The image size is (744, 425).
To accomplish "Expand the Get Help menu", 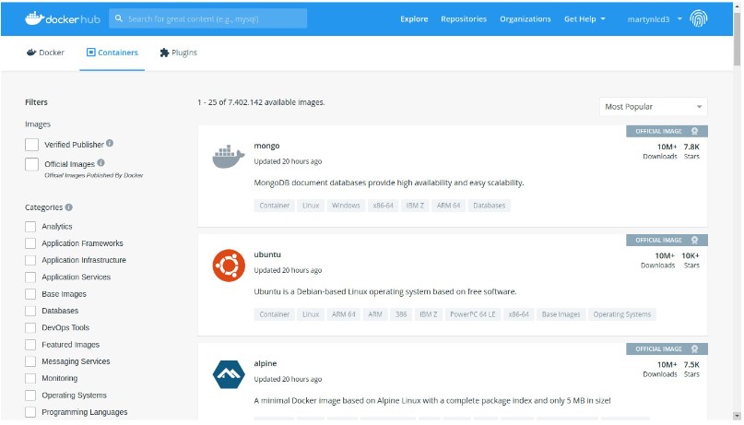I will point(585,19).
